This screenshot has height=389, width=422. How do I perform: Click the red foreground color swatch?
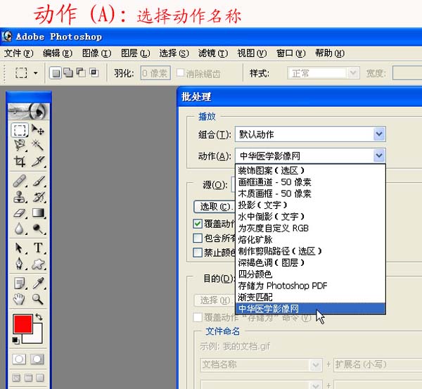point(23,324)
